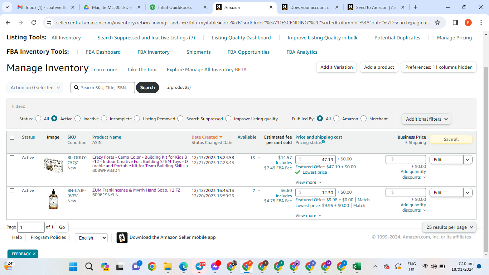Open the Crazy Forts product thumbnail
489x275 pixels.
coord(53,165)
